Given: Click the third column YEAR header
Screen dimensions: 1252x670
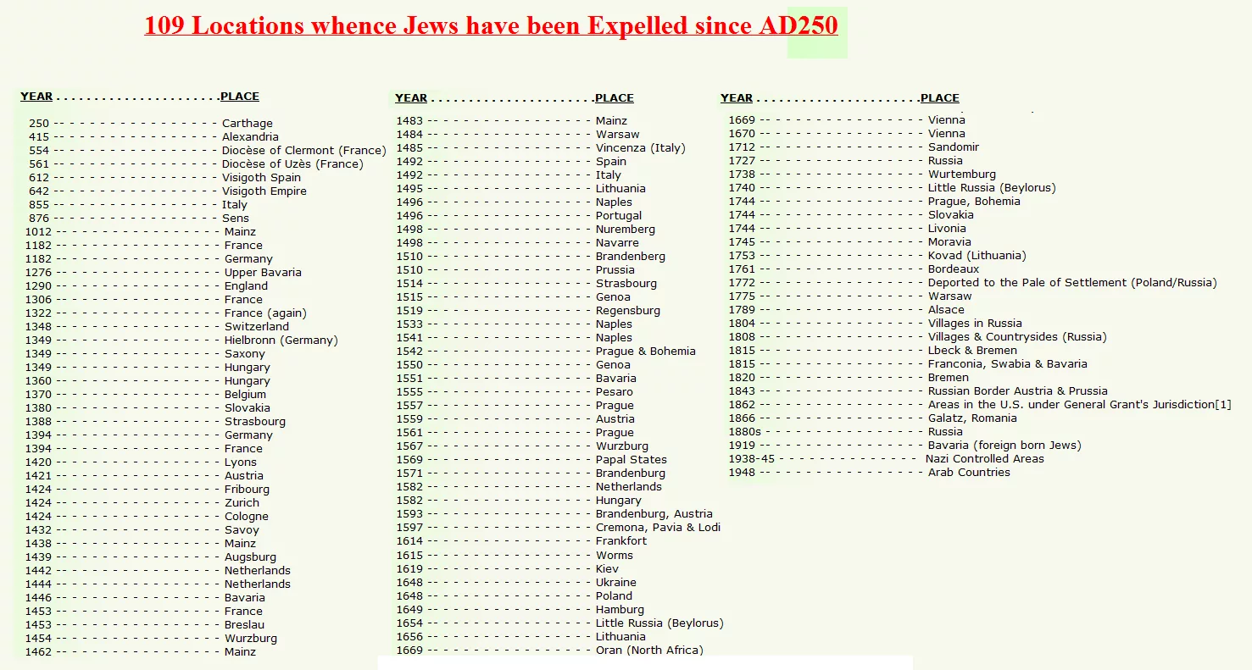Looking at the screenshot, I should pos(737,98).
